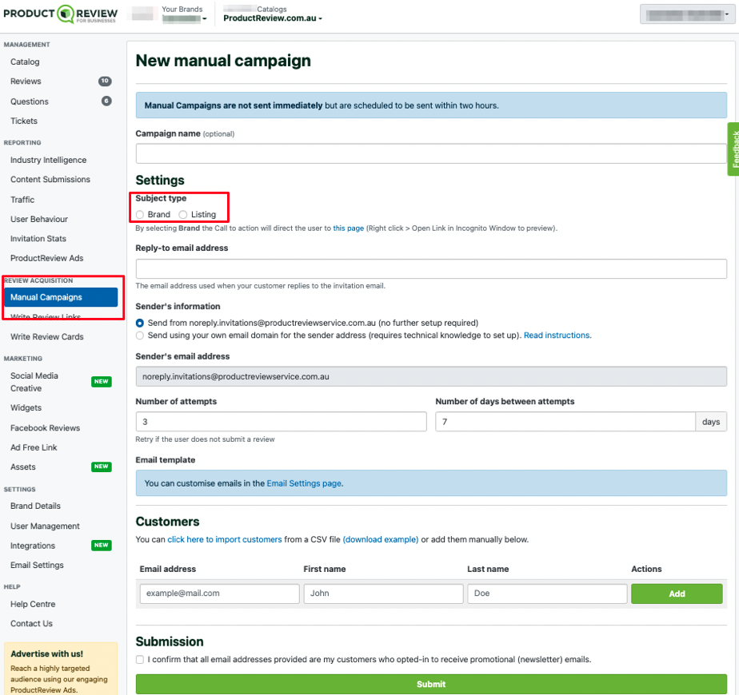Click the ProductReview logo
Screen dimensions: 739x695
point(60,14)
